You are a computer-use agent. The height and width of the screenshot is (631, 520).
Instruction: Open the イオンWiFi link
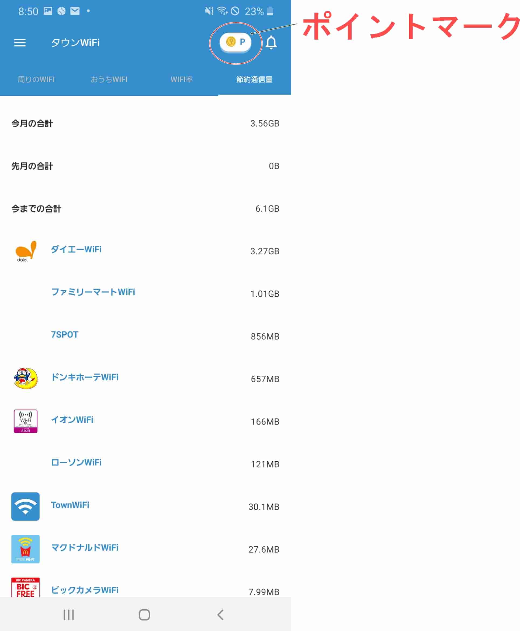72,420
